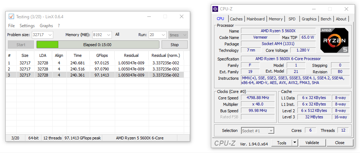Click the Core Speed value 4798.88 MHz

tap(258, 98)
